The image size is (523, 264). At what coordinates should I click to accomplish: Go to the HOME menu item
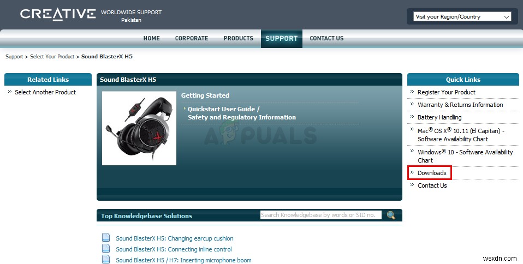(x=151, y=38)
